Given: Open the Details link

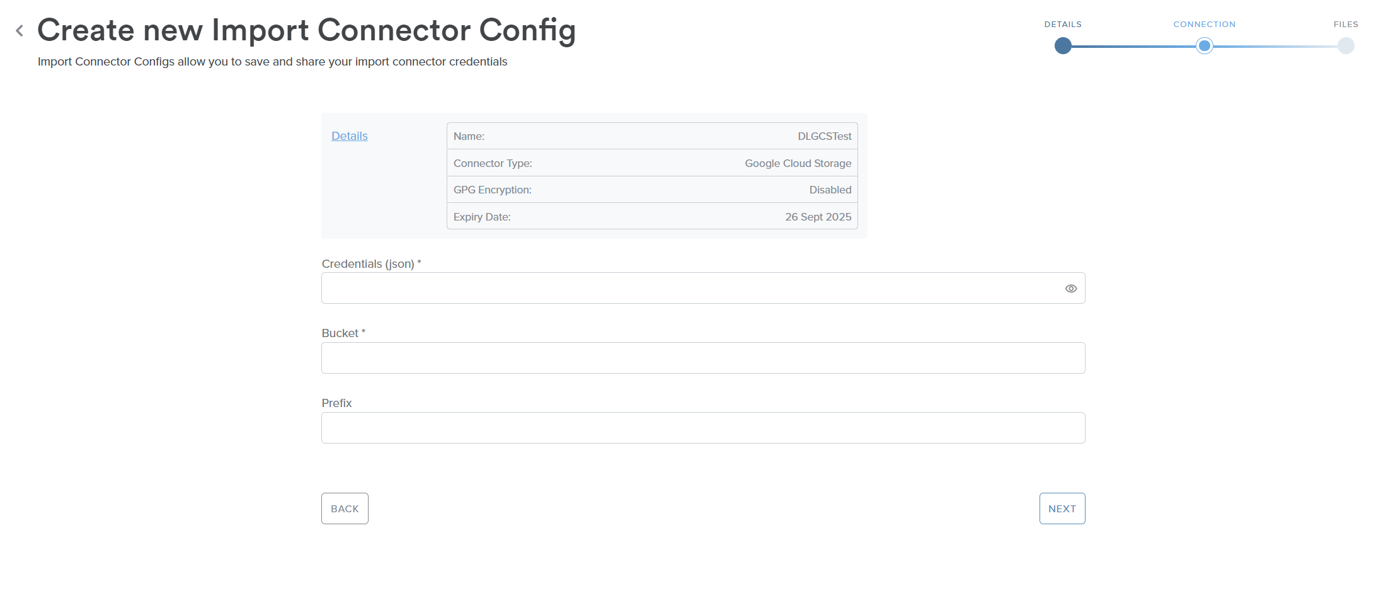Looking at the screenshot, I should pyautogui.click(x=350, y=136).
